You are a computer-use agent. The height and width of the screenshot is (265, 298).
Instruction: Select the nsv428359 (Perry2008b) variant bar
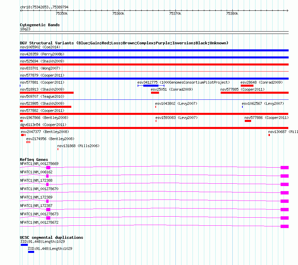(x=154, y=57)
